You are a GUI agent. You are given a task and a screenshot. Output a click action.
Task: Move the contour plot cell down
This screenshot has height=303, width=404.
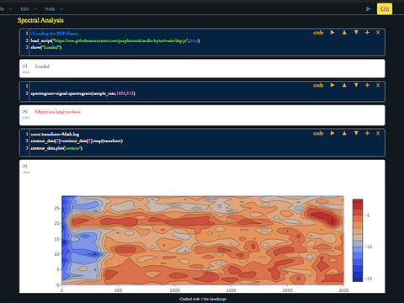point(356,133)
